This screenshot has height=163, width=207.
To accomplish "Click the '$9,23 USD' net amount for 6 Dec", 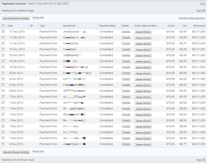I will 199,144.
